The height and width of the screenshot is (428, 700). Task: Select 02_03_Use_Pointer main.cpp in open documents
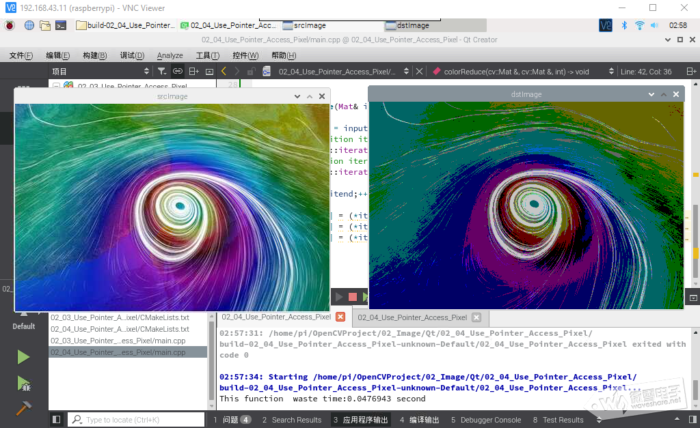coord(118,341)
